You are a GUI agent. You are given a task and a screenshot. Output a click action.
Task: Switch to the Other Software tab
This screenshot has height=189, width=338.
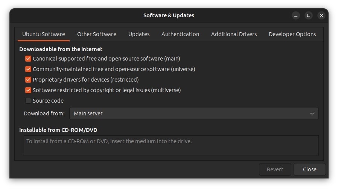click(96, 34)
